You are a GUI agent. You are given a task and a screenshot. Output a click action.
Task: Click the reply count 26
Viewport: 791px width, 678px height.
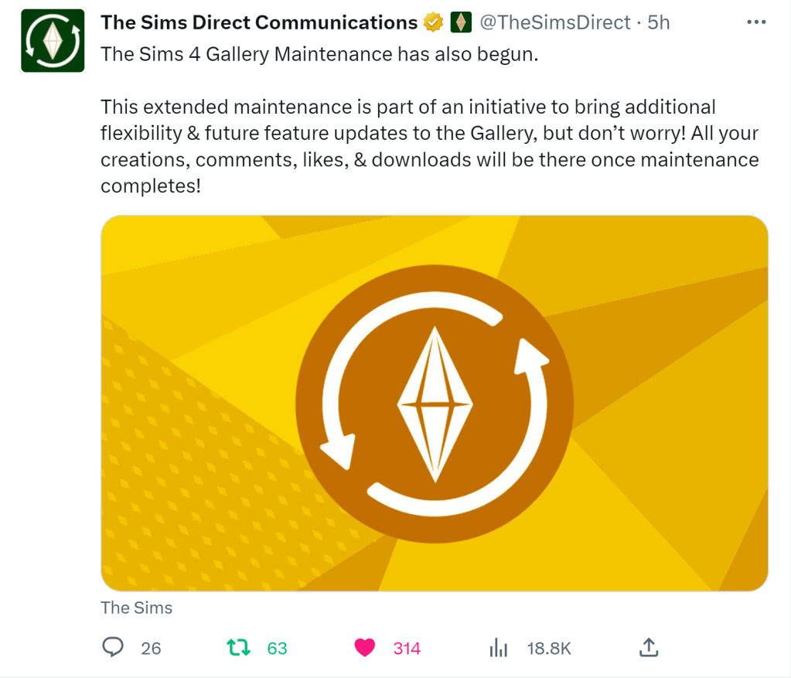coord(152,648)
